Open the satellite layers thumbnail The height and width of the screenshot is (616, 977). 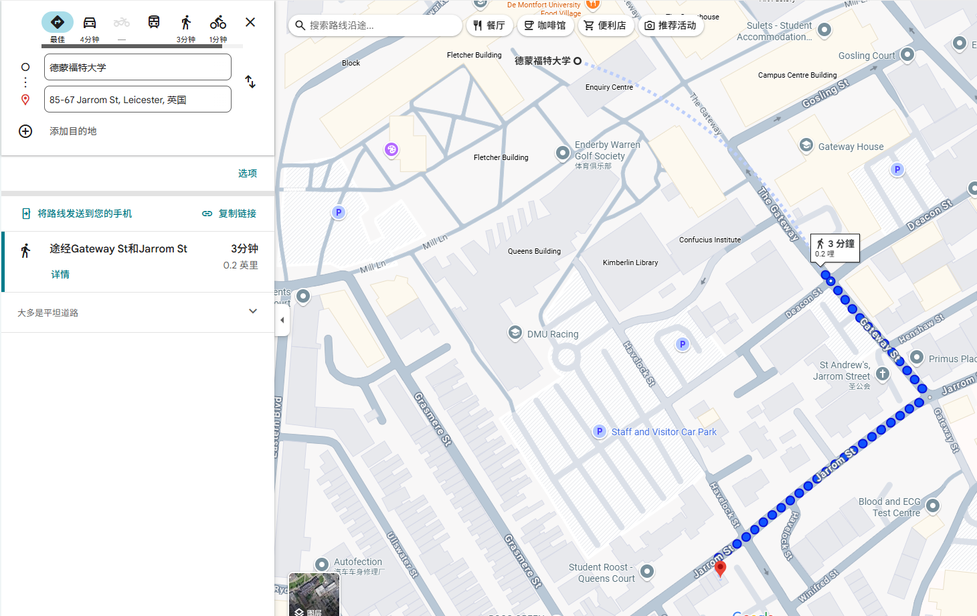pyautogui.click(x=314, y=594)
